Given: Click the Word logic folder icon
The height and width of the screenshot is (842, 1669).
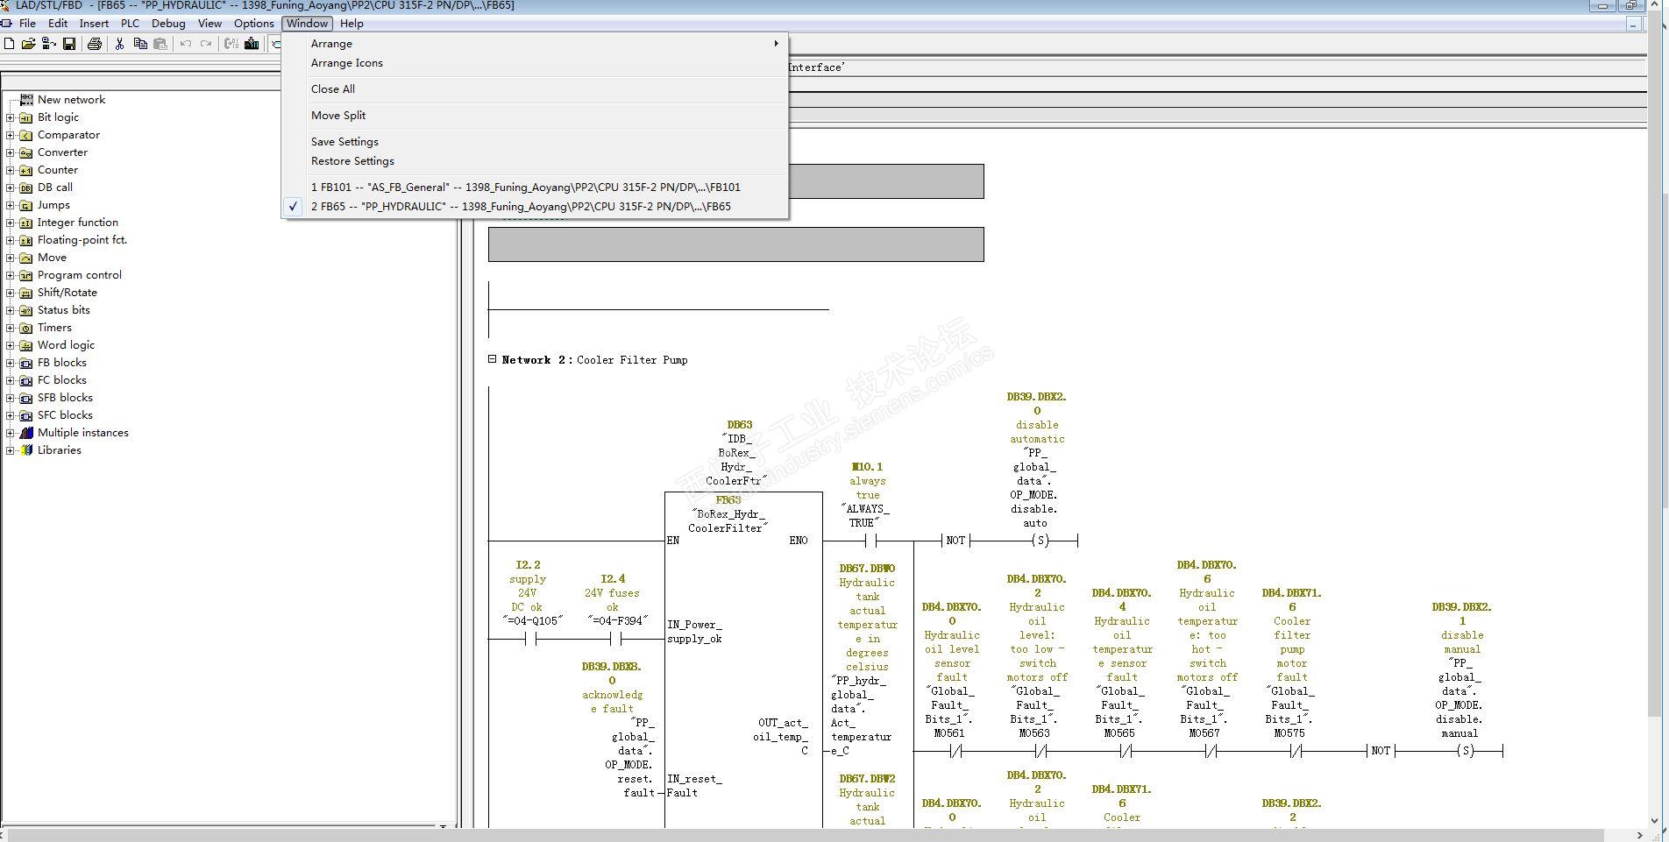Looking at the screenshot, I should tap(26, 345).
